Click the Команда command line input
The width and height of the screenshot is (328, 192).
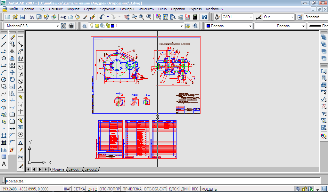click(163, 181)
